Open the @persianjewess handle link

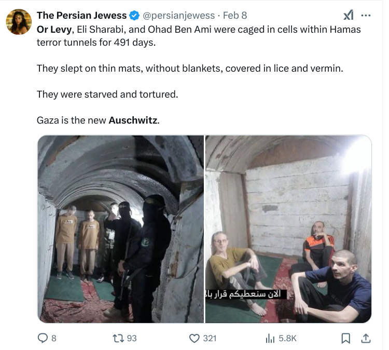tap(178, 16)
